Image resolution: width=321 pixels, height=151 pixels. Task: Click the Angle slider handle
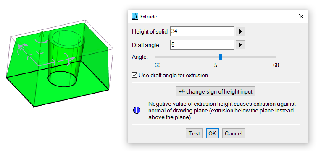[x=221, y=57]
